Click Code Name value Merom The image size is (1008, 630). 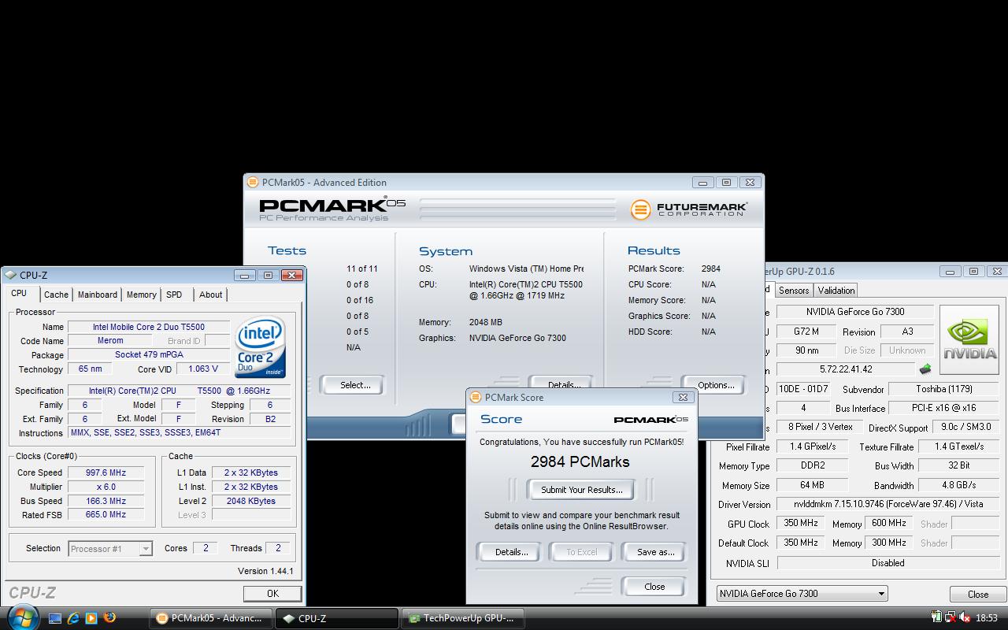point(110,341)
